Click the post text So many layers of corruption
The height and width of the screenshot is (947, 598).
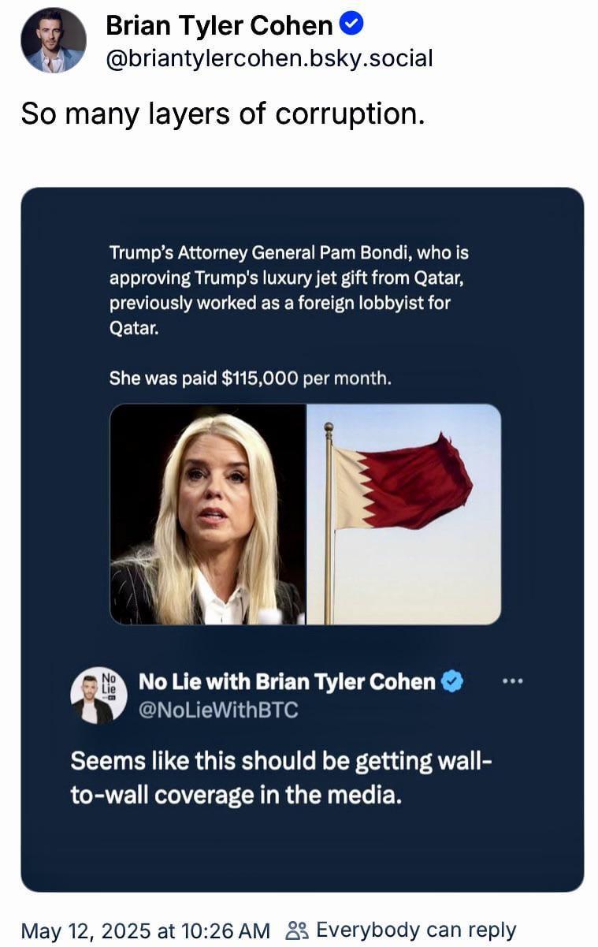point(223,114)
